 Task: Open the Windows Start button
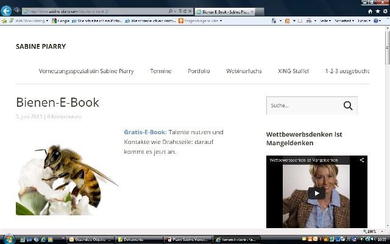9,239
